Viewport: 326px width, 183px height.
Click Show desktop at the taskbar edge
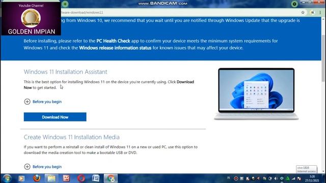[324, 178]
